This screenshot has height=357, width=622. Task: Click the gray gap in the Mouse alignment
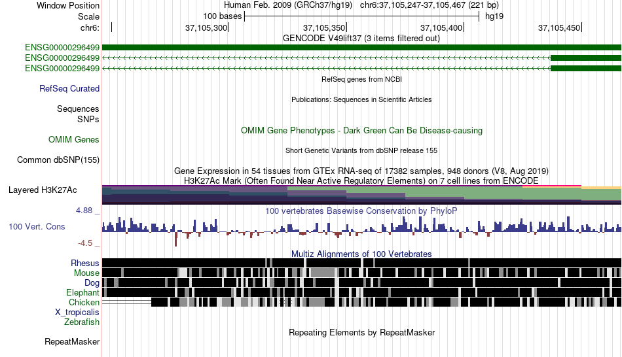323,273
